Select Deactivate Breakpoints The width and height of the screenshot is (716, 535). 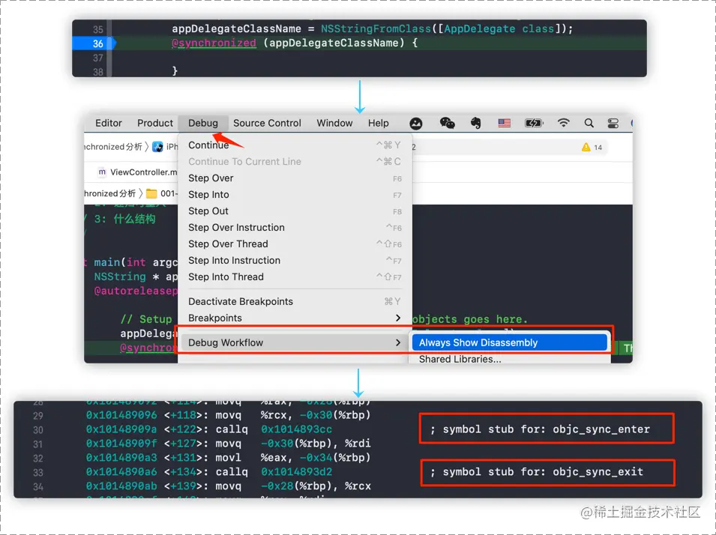295,301
